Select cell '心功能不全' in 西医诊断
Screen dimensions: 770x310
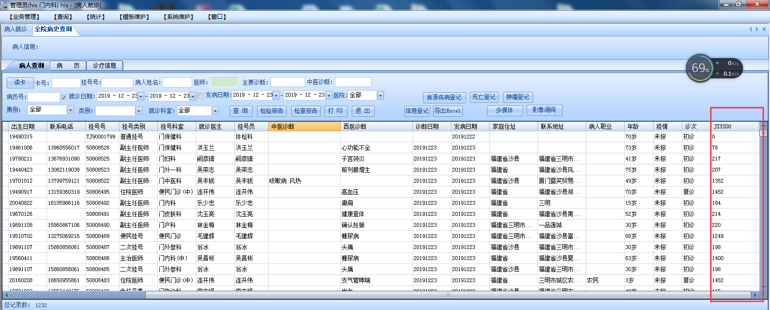coord(377,148)
